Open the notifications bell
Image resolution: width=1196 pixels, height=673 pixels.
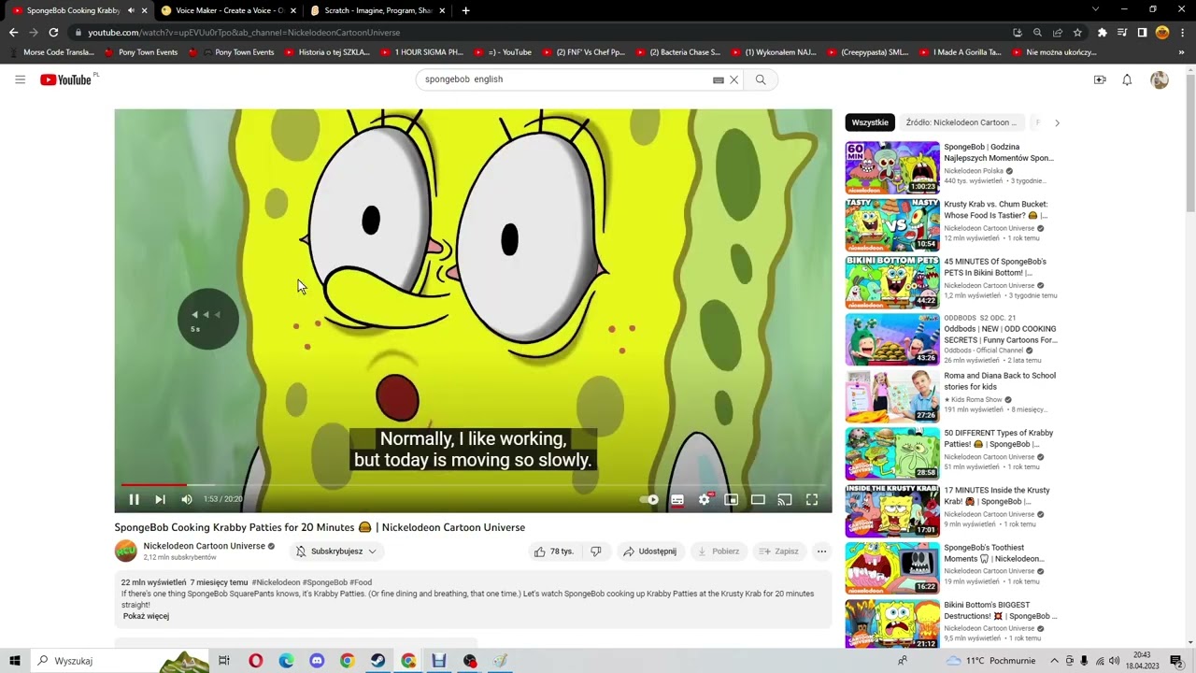1127,79
